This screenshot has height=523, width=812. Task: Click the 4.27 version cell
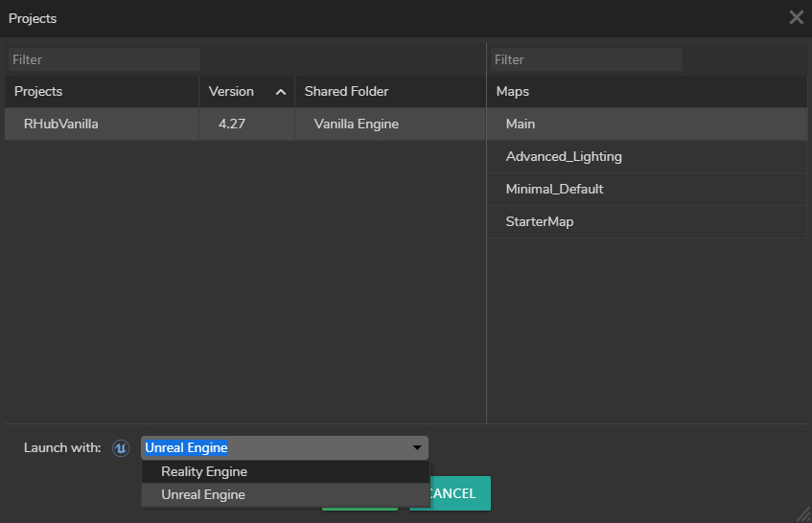pyautogui.click(x=246, y=125)
